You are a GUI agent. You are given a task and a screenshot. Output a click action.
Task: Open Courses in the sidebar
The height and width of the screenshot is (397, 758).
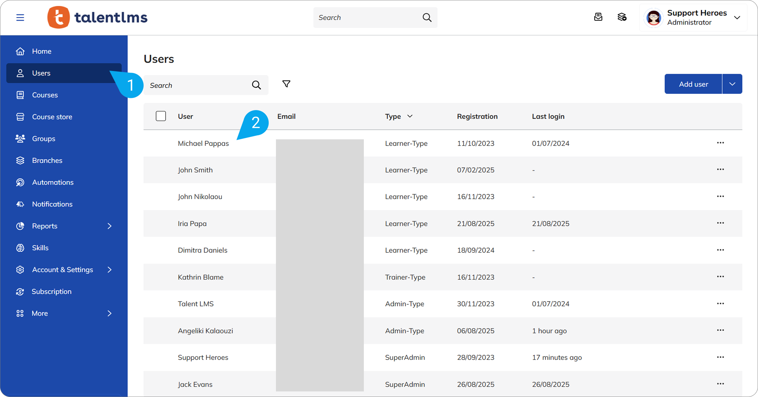(45, 95)
